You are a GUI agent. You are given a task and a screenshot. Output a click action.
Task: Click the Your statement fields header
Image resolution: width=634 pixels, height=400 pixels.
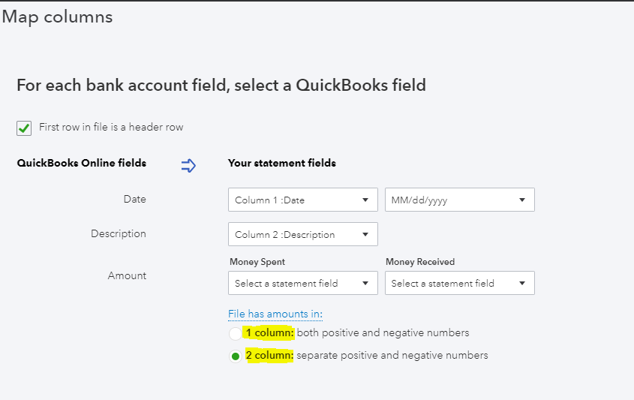282,163
